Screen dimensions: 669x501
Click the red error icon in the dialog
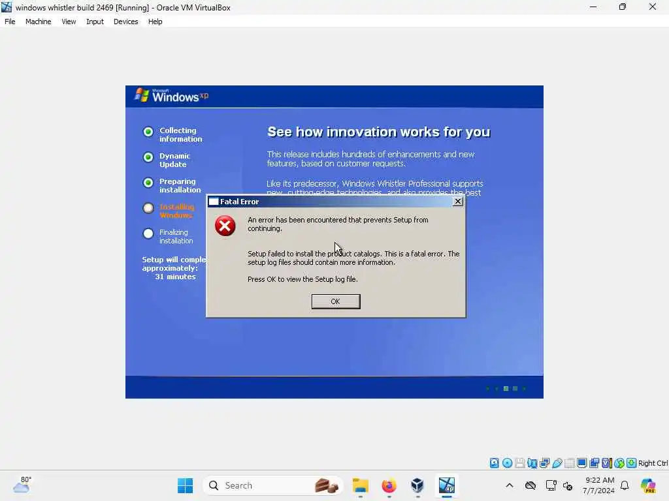pyautogui.click(x=225, y=226)
